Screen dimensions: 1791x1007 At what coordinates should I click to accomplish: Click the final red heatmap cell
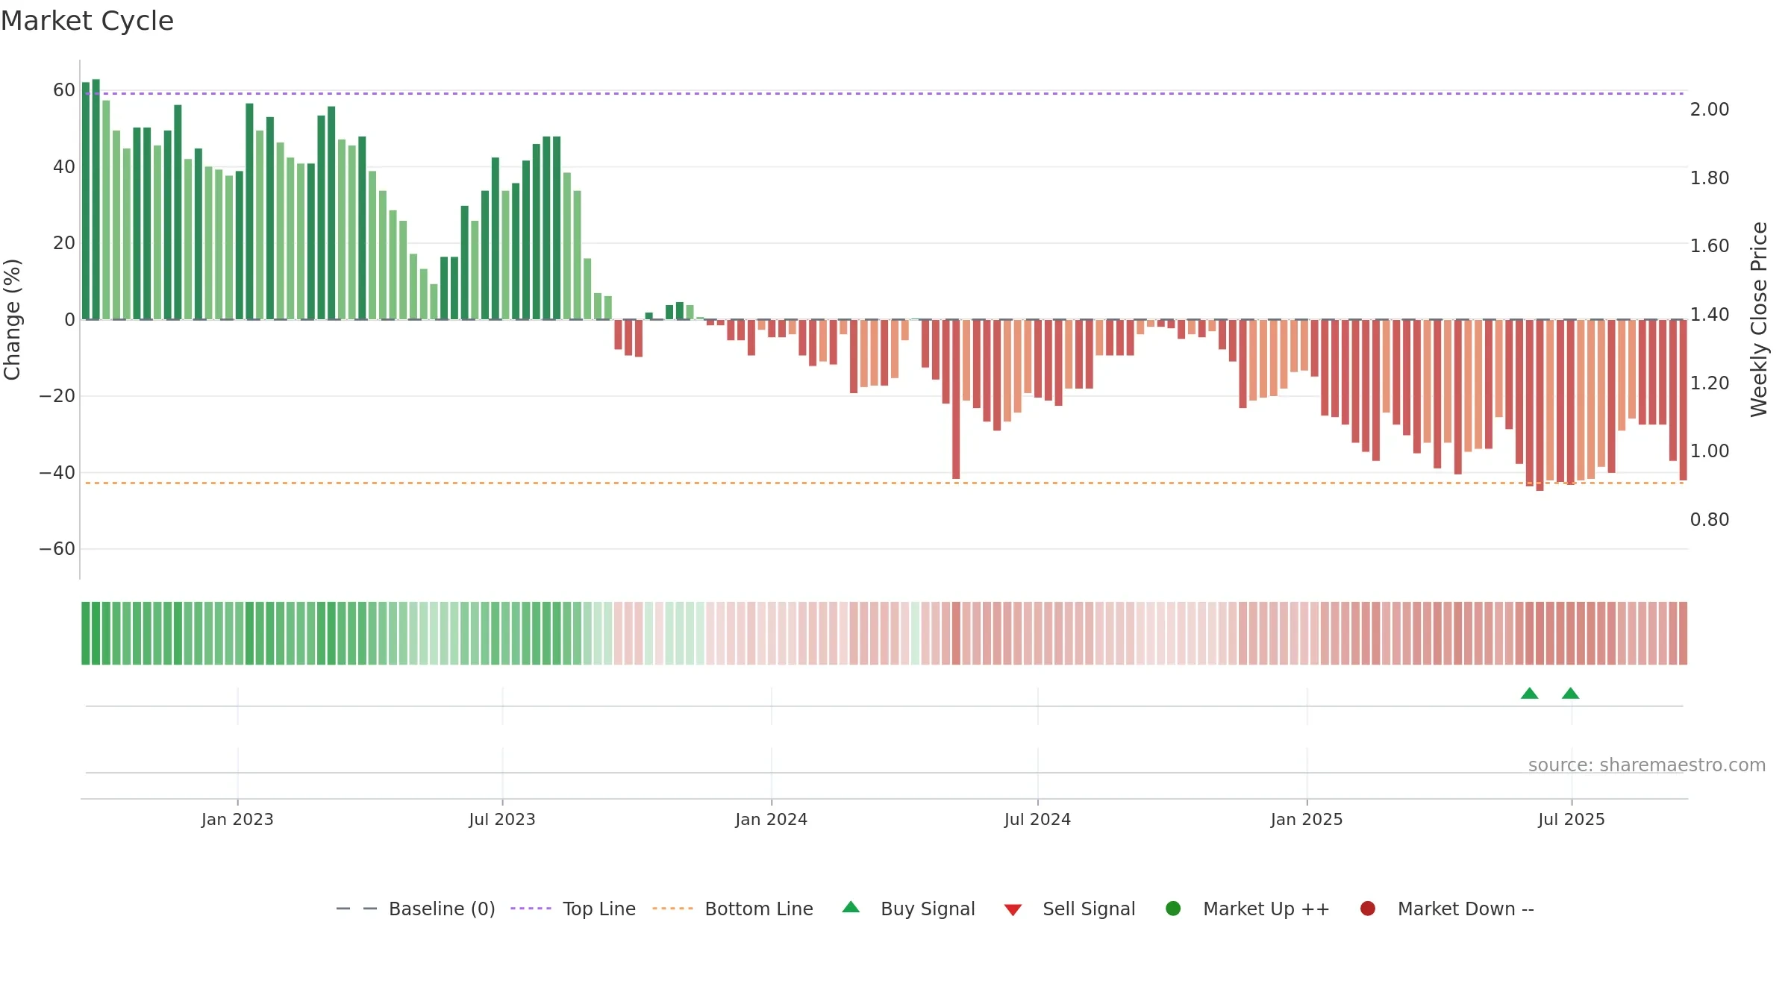click(x=1683, y=633)
